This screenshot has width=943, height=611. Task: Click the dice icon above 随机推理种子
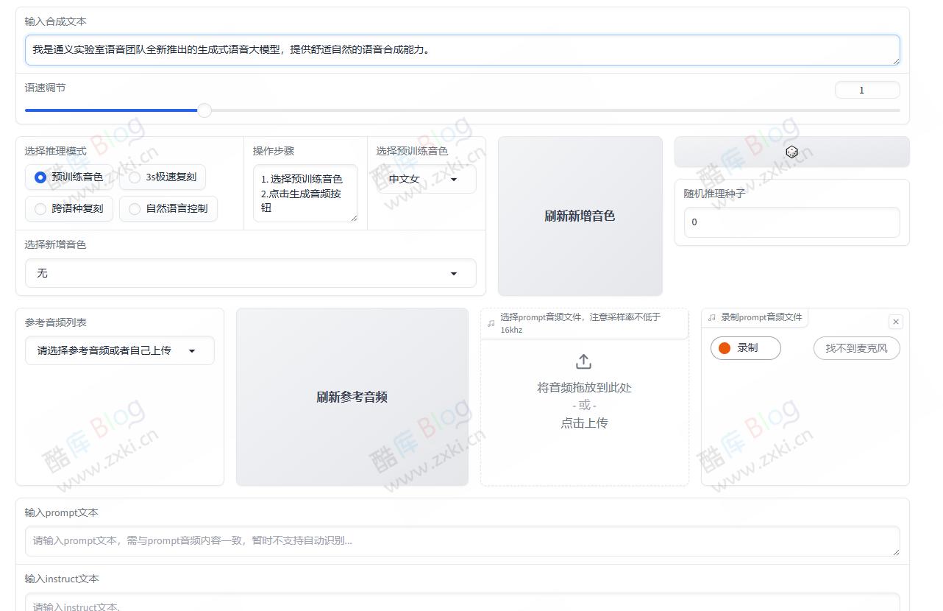[791, 152]
